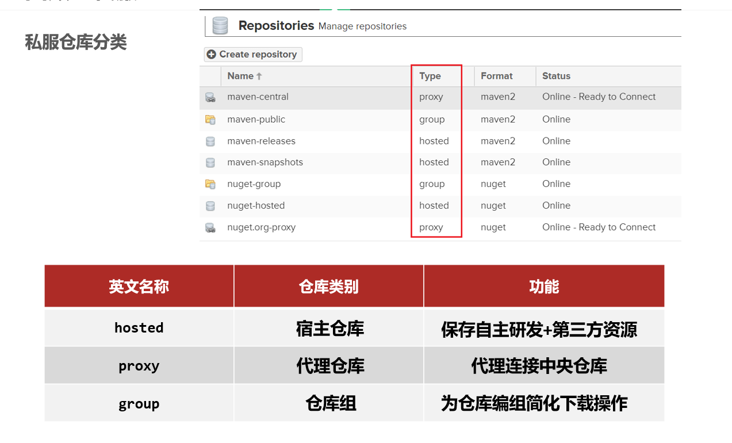The width and height of the screenshot is (732, 443).
Task: Click the nuget format of nuget-hosted
Action: point(493,205)
